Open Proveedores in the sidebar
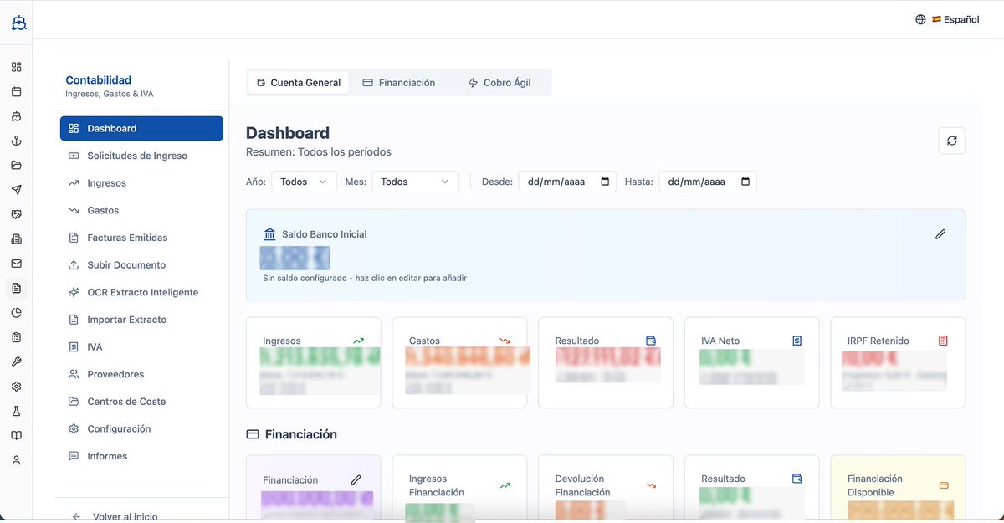Screen dimensions: 1004x523 141,374
